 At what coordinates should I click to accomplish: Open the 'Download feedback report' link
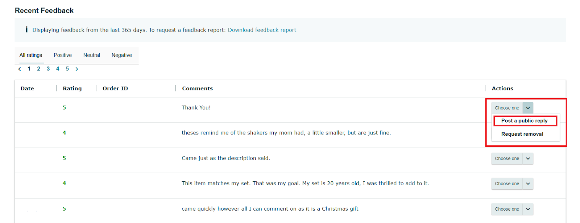coord(262,30)
